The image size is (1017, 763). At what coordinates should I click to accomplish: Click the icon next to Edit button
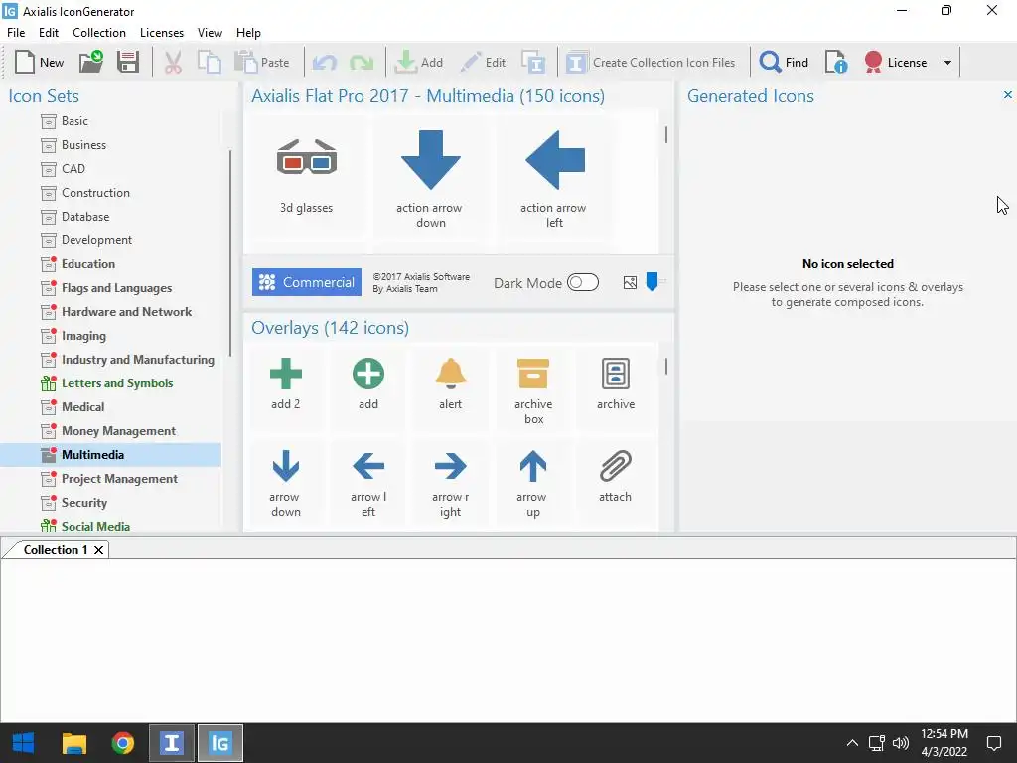[x=533, y=63]
